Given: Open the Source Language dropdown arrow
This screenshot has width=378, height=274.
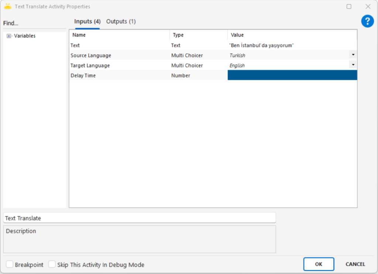Looking at the screenshot, I should (x=353, y=55).
